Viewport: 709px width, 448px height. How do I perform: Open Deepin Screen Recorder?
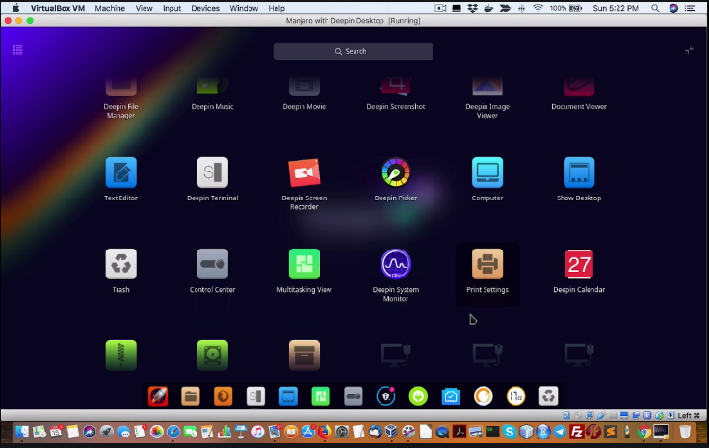pos(304,172)
